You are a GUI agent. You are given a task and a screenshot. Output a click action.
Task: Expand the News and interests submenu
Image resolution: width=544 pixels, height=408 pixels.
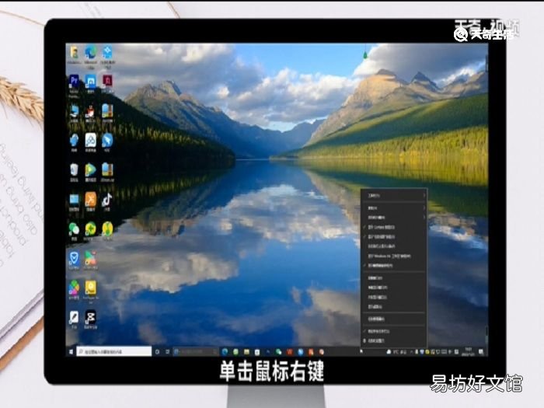pyautogui.click(x=393, y=218)
